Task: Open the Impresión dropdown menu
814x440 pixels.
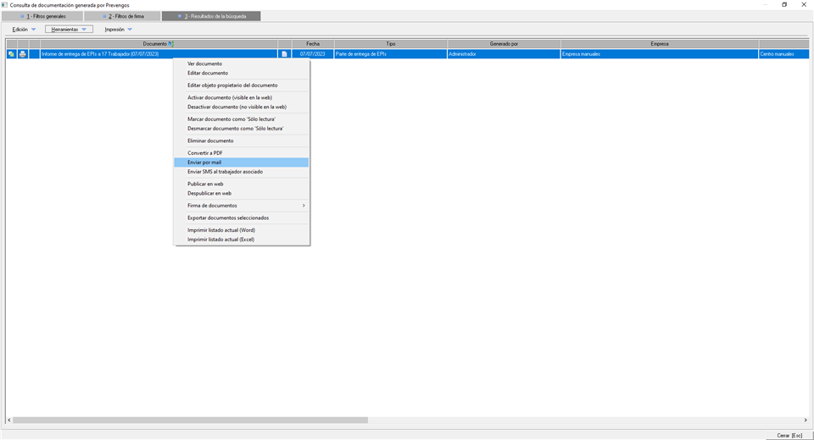Action: click(x=119, y=30)
